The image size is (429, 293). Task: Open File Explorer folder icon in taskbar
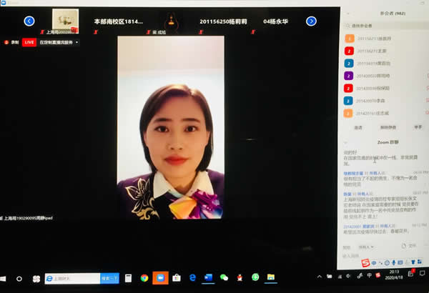pos(271,277)
